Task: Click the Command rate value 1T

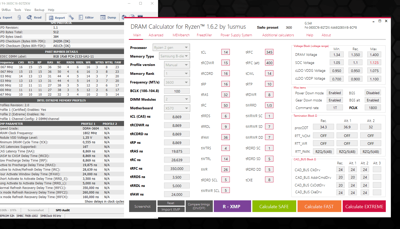Action: (335, 108)
